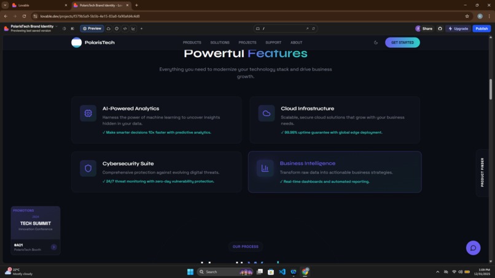Open the Products nav menu
The image size is (495, 278).
[x=192, y=42]
